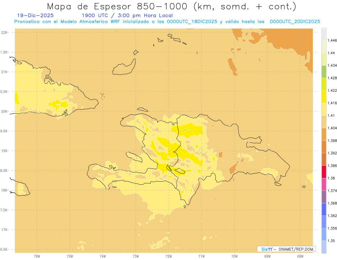Click the green legend swatch between 1.428 and 1.434

pyautogui.click(x=324, y=72)
